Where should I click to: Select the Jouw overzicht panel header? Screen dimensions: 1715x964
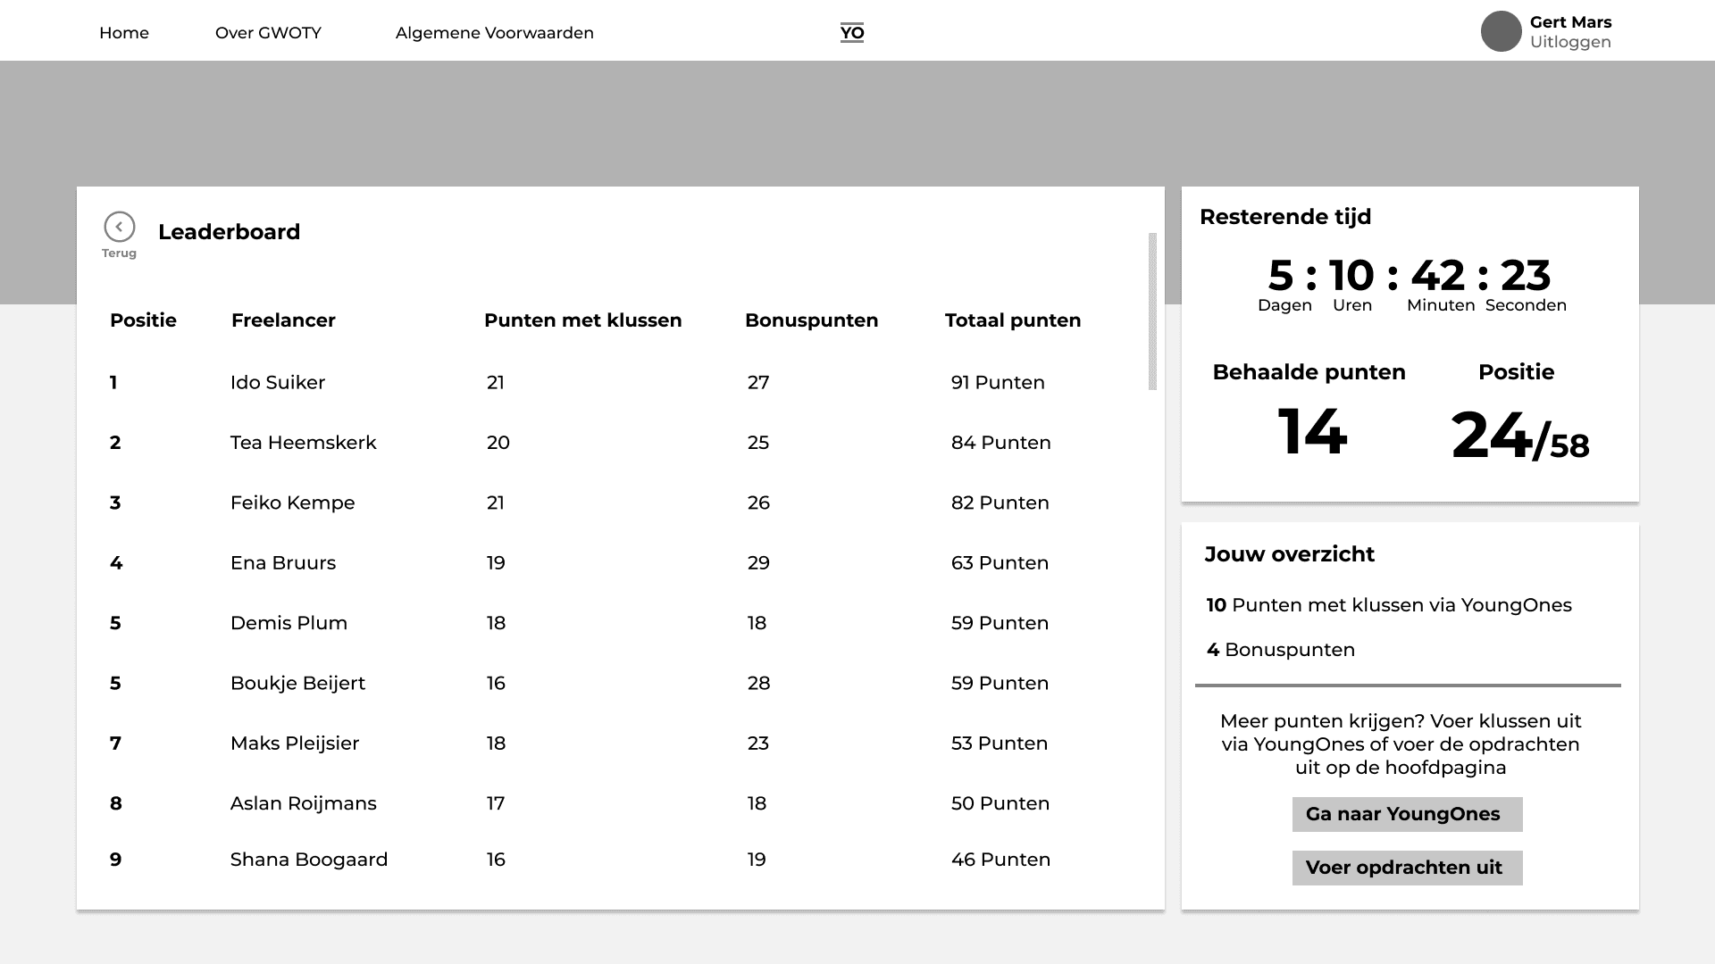(x=1290, y=554)
